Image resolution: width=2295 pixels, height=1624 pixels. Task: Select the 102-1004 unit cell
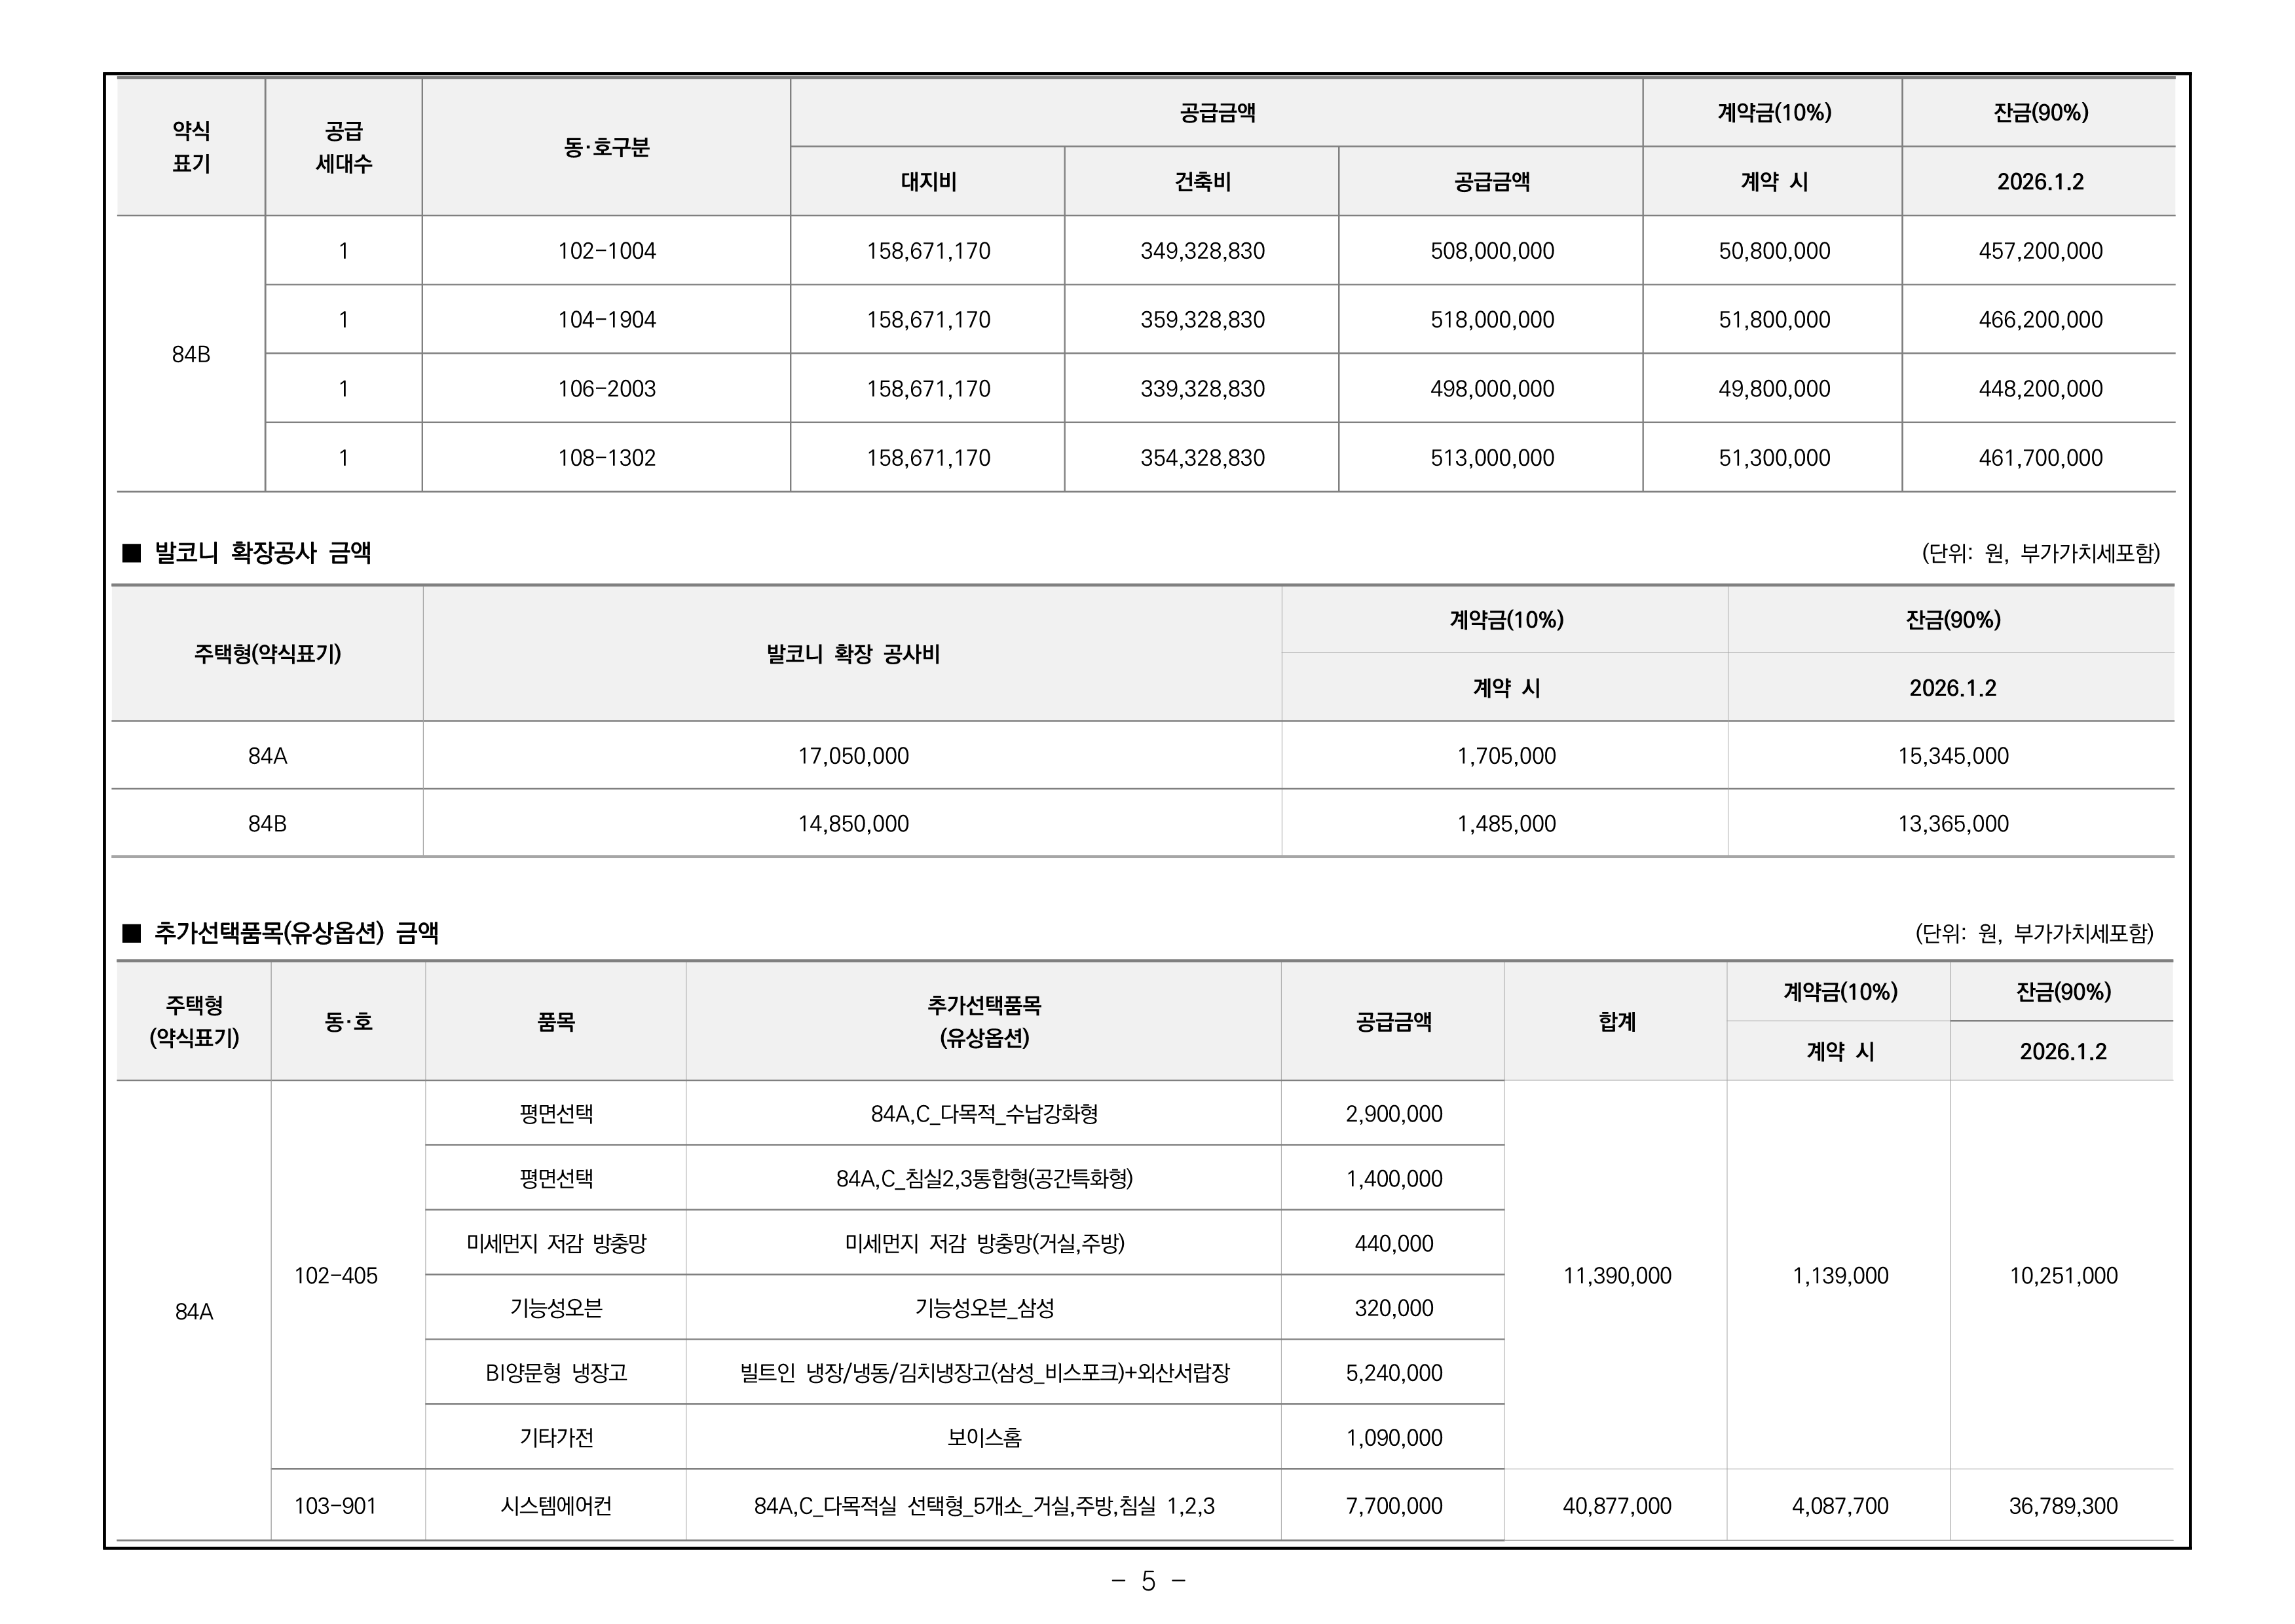coord(606,251)
